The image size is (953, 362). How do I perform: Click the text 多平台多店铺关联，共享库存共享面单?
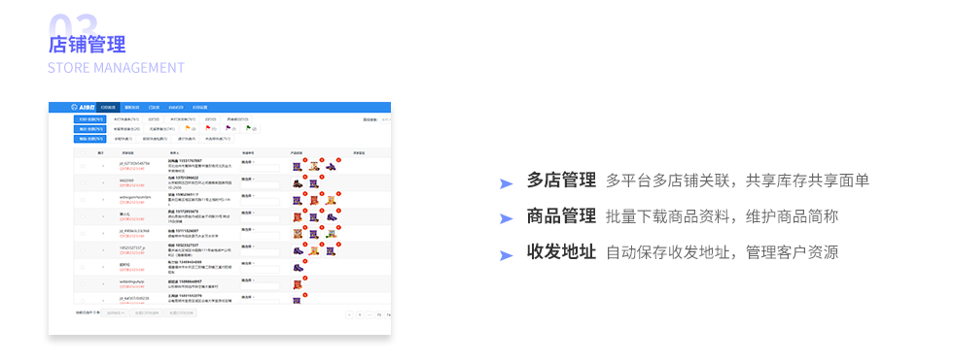coord(738,181)
